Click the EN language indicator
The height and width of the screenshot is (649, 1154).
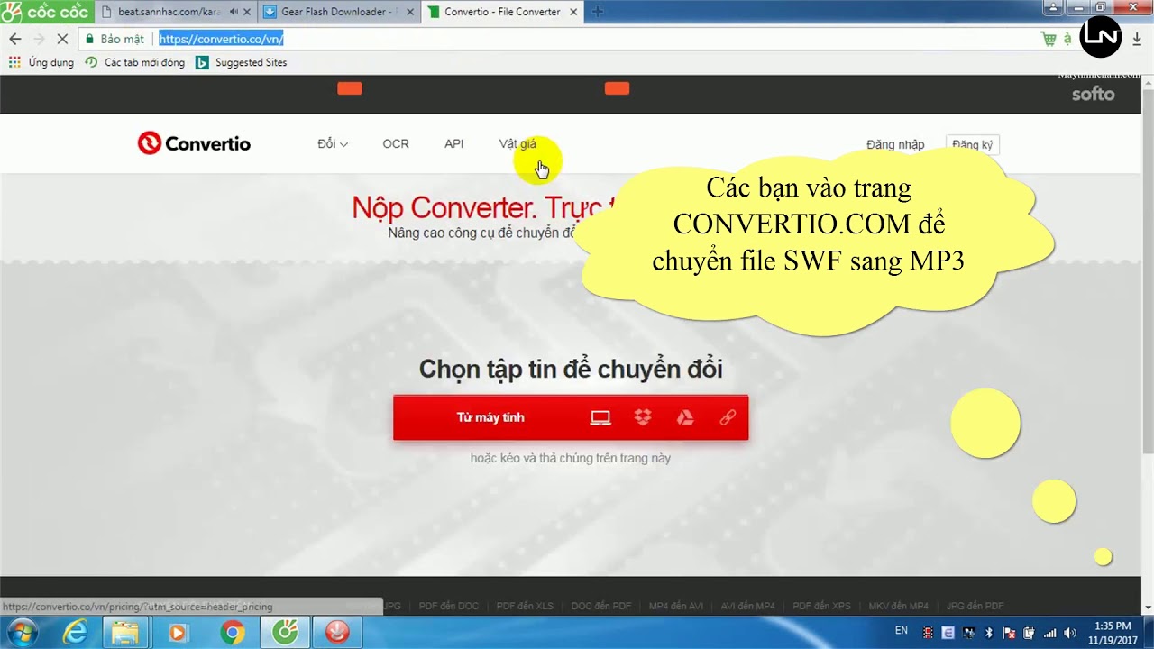coord(902,630)
